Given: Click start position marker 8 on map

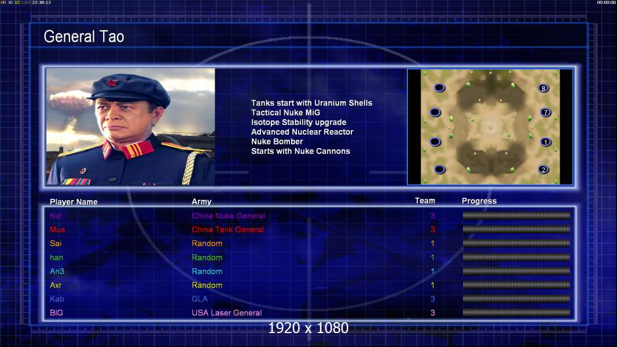Looking at the screenshot, I should tap(543, 88).
